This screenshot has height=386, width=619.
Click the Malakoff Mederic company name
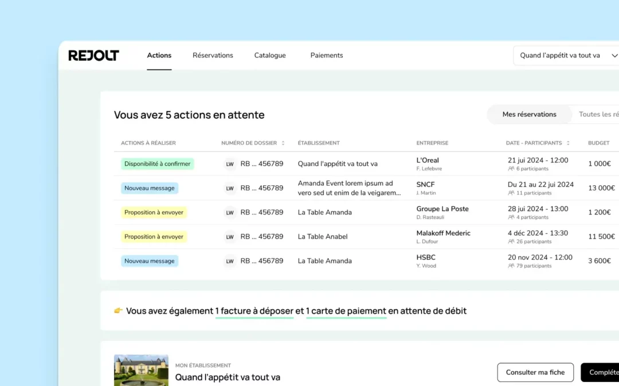443,233
